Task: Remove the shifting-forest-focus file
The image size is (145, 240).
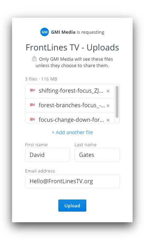Action: [x=108, y=91]
